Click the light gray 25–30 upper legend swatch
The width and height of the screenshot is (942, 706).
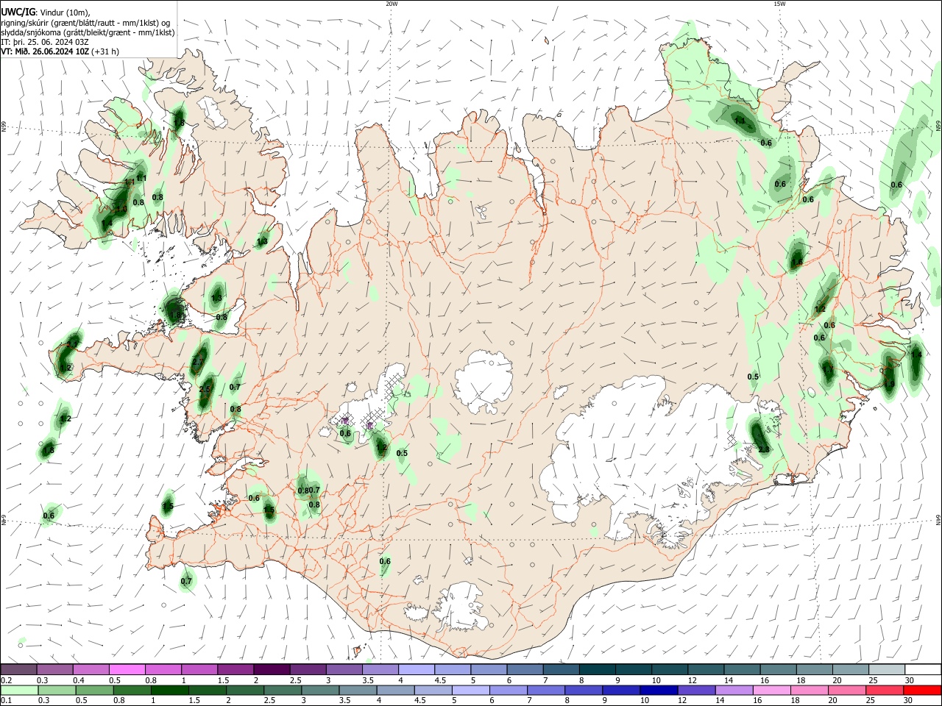tap(885, 669)
